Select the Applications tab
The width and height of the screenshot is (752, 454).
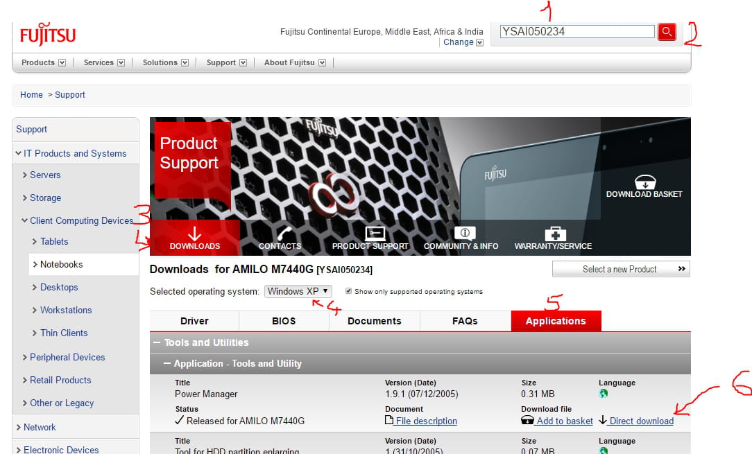(556, 321)
